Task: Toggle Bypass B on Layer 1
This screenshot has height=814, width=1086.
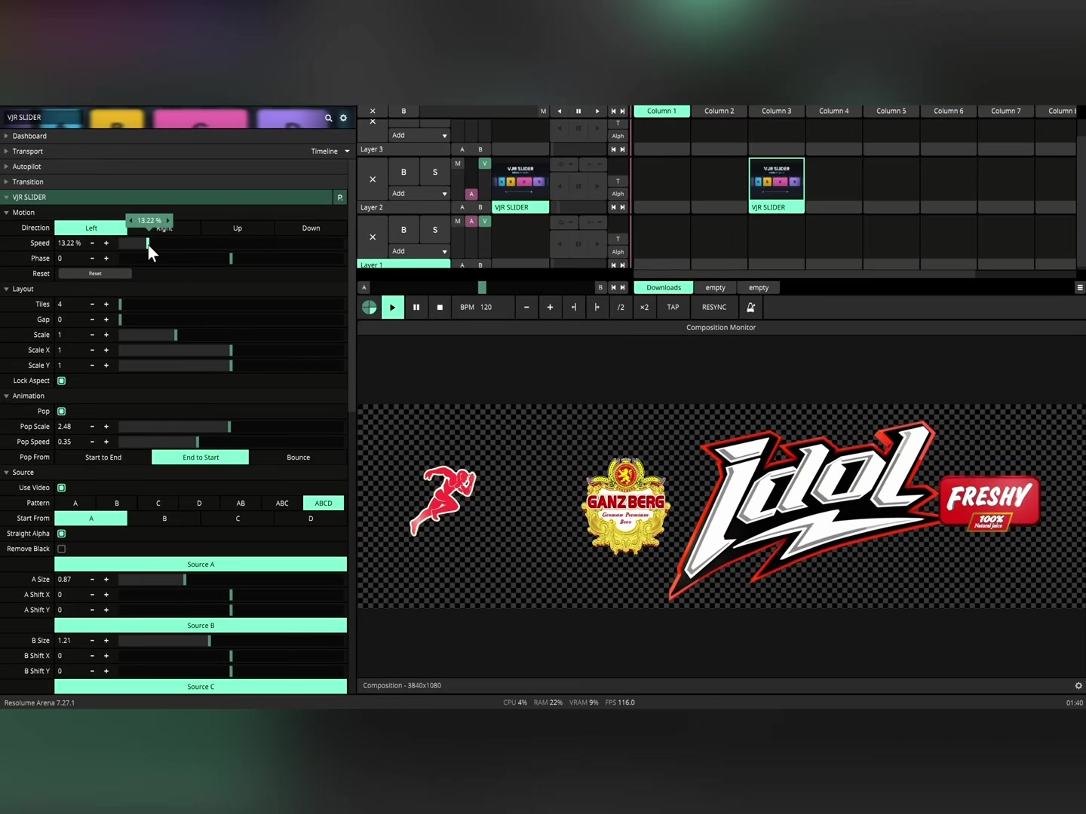Action: [403, 230]
